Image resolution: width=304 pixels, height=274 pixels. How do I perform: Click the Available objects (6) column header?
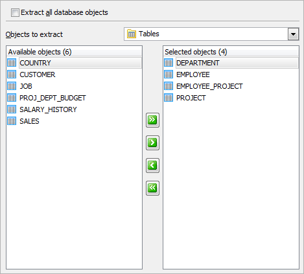point(74,52)
